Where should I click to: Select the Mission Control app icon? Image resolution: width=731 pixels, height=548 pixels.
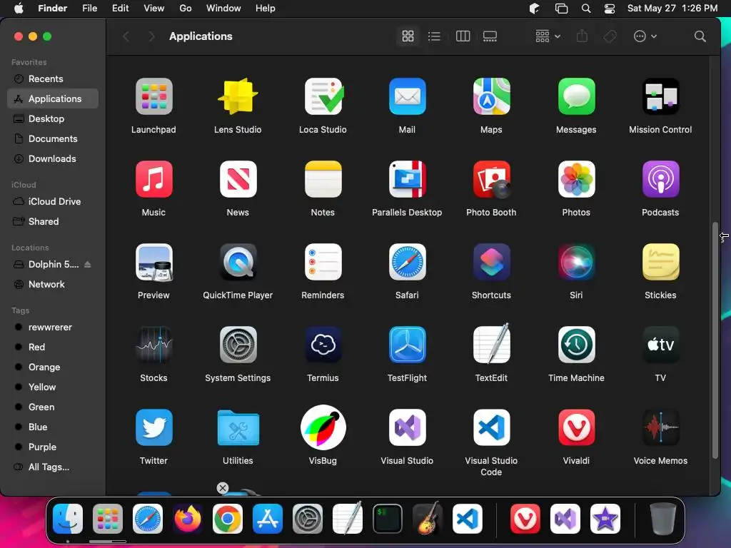pos(660,96)
